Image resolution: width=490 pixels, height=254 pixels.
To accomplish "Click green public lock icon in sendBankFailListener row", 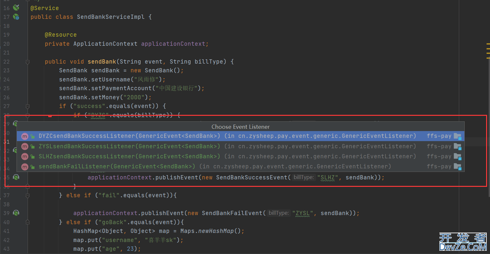I will (x=32, y=167).
